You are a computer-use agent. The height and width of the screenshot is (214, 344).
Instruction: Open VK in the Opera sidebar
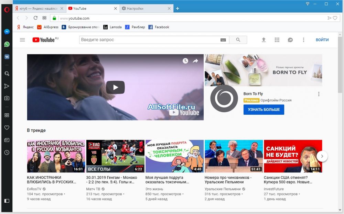click(x=7, y=57)
